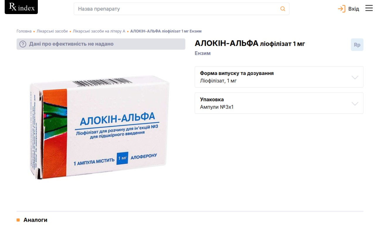Click the orange search magnifier icon
Screen dimensions: 375x225
tap(283, 9)
